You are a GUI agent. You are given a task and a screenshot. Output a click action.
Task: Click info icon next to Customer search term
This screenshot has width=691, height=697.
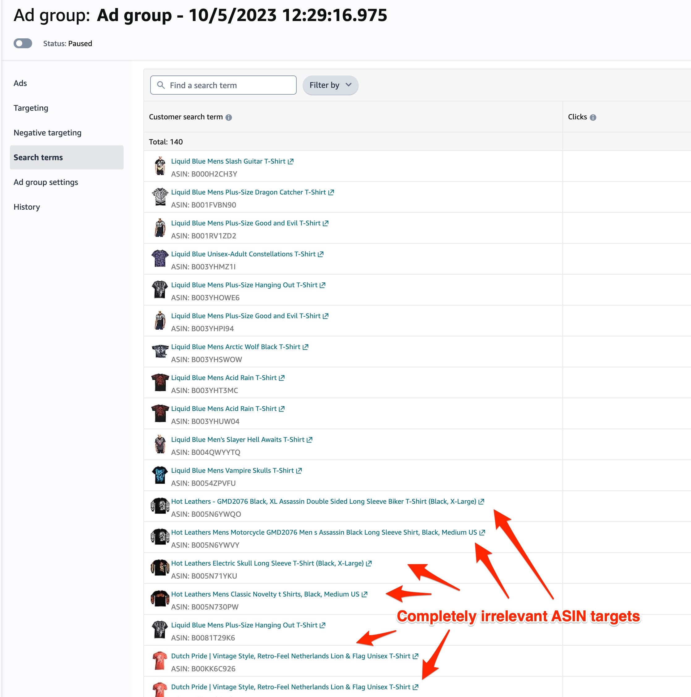(229, 117)
